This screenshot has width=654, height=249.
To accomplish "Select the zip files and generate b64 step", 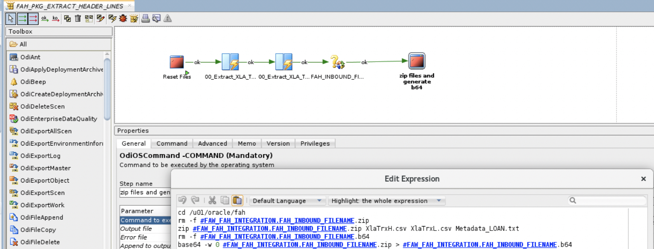I will (x=417, y=61).
